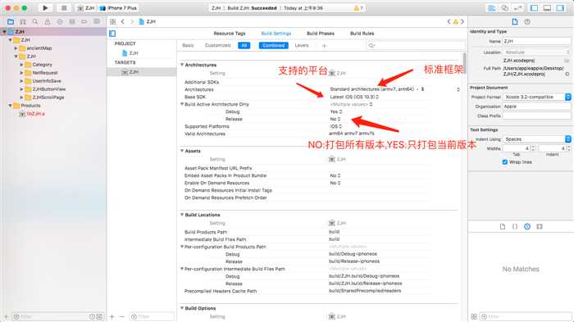Select the All settings filter
The width and height of the screenshot is (574, 322).
tap(244, 45)
